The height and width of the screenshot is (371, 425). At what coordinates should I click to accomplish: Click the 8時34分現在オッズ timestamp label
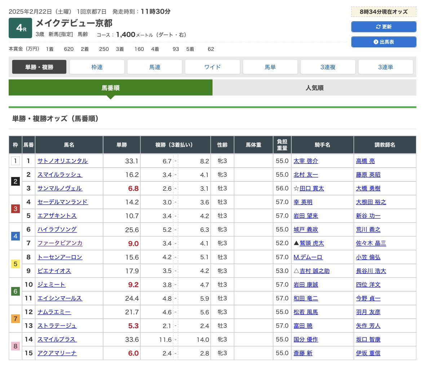click(x=384, y=12)
